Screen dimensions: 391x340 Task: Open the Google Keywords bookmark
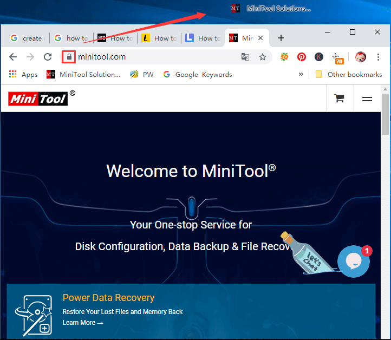pos(198,74)
